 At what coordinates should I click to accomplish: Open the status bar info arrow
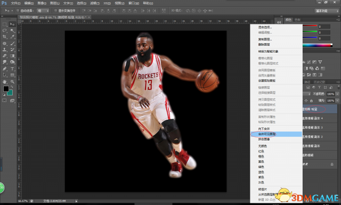(x=76, y=201)
